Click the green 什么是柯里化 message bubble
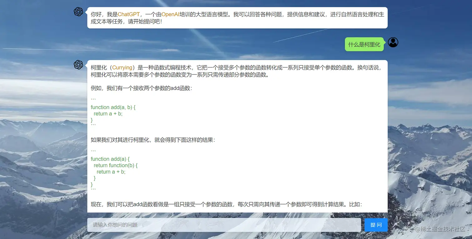The width and height of the screenshot is (472, 239). (x=364, y=44)
